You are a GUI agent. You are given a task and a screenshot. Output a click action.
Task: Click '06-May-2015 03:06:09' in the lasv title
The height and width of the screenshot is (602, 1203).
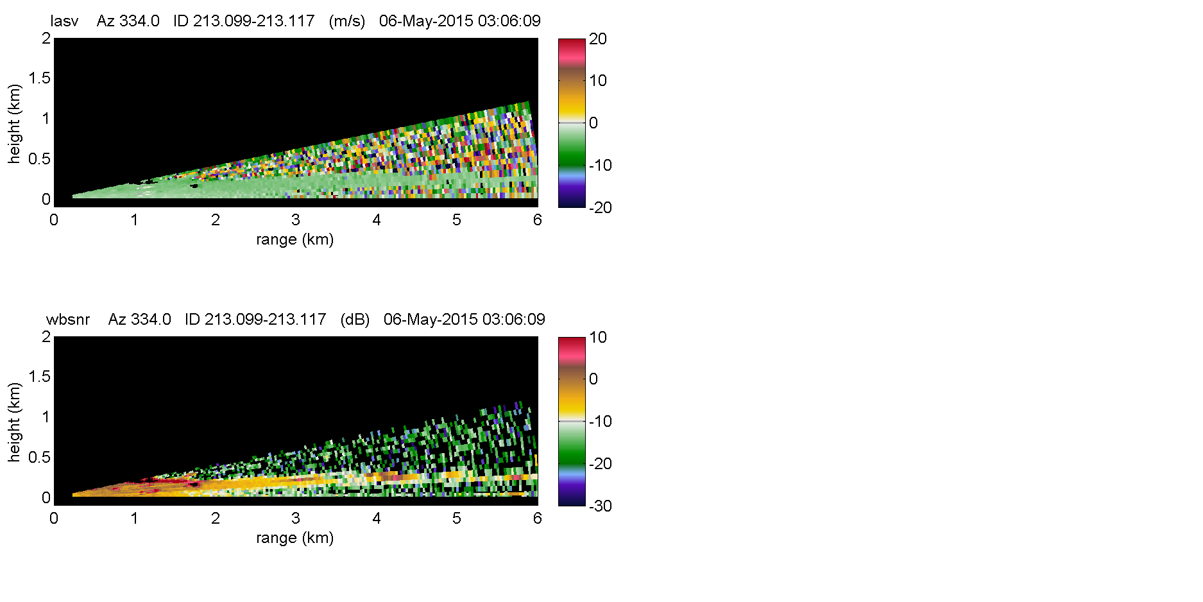[460, 21]
